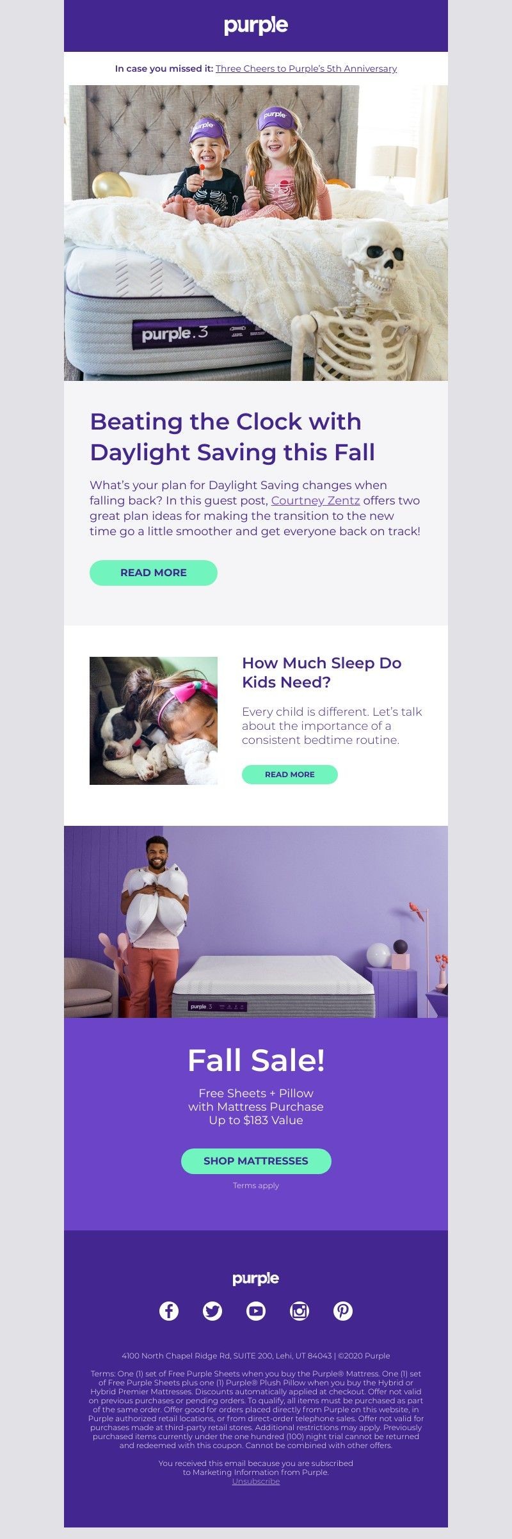Click Read More under Kids Sleep article

click(290, 775)
